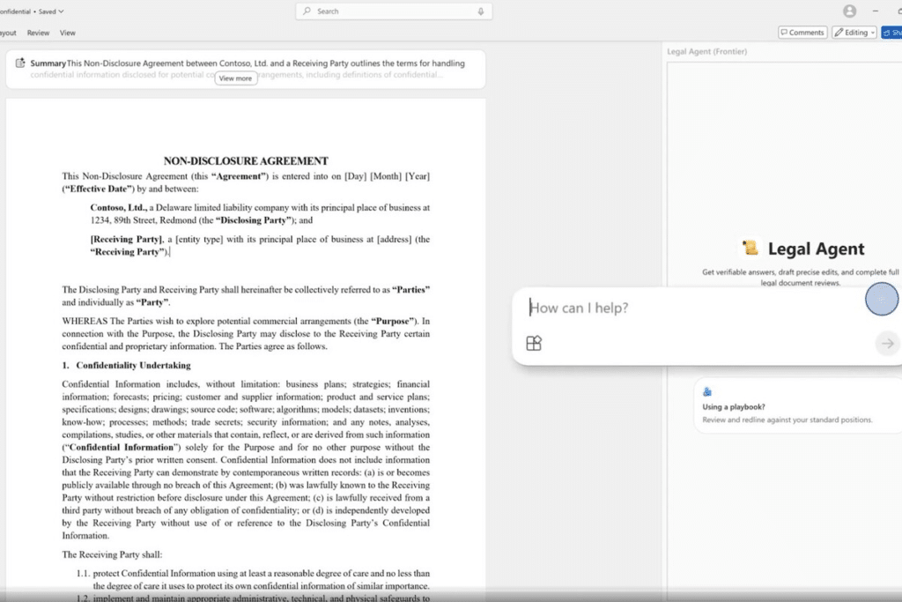This screenshot has width=902, height=602.
Task: Click the blue Share button
Action: point(892,33)
